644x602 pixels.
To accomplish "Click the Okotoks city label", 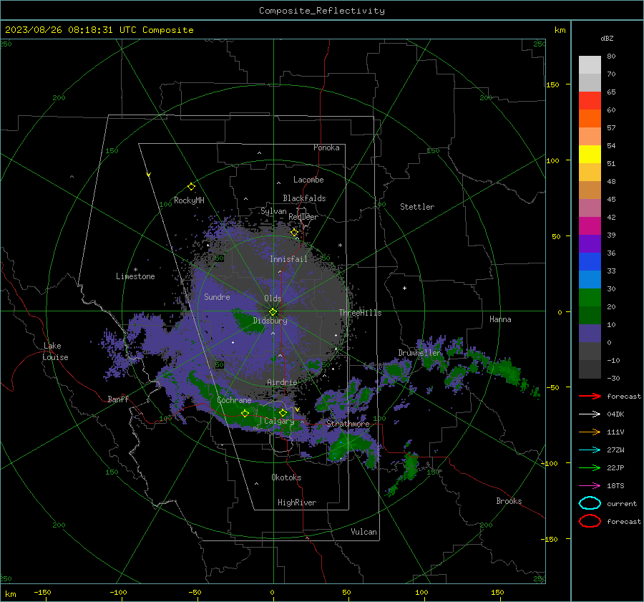I will pyautogui.click(x=286, y=477).
